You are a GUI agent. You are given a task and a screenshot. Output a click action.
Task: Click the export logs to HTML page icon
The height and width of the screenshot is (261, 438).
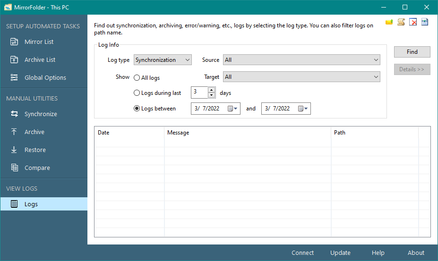pos(425,22)
